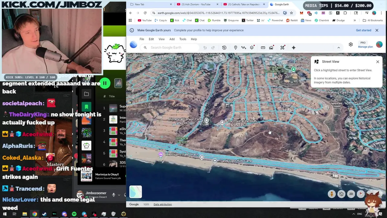This screenshot has width=387, height=218.
Task: Click the sparkle AI icon in toolbar
Action: 294,48
